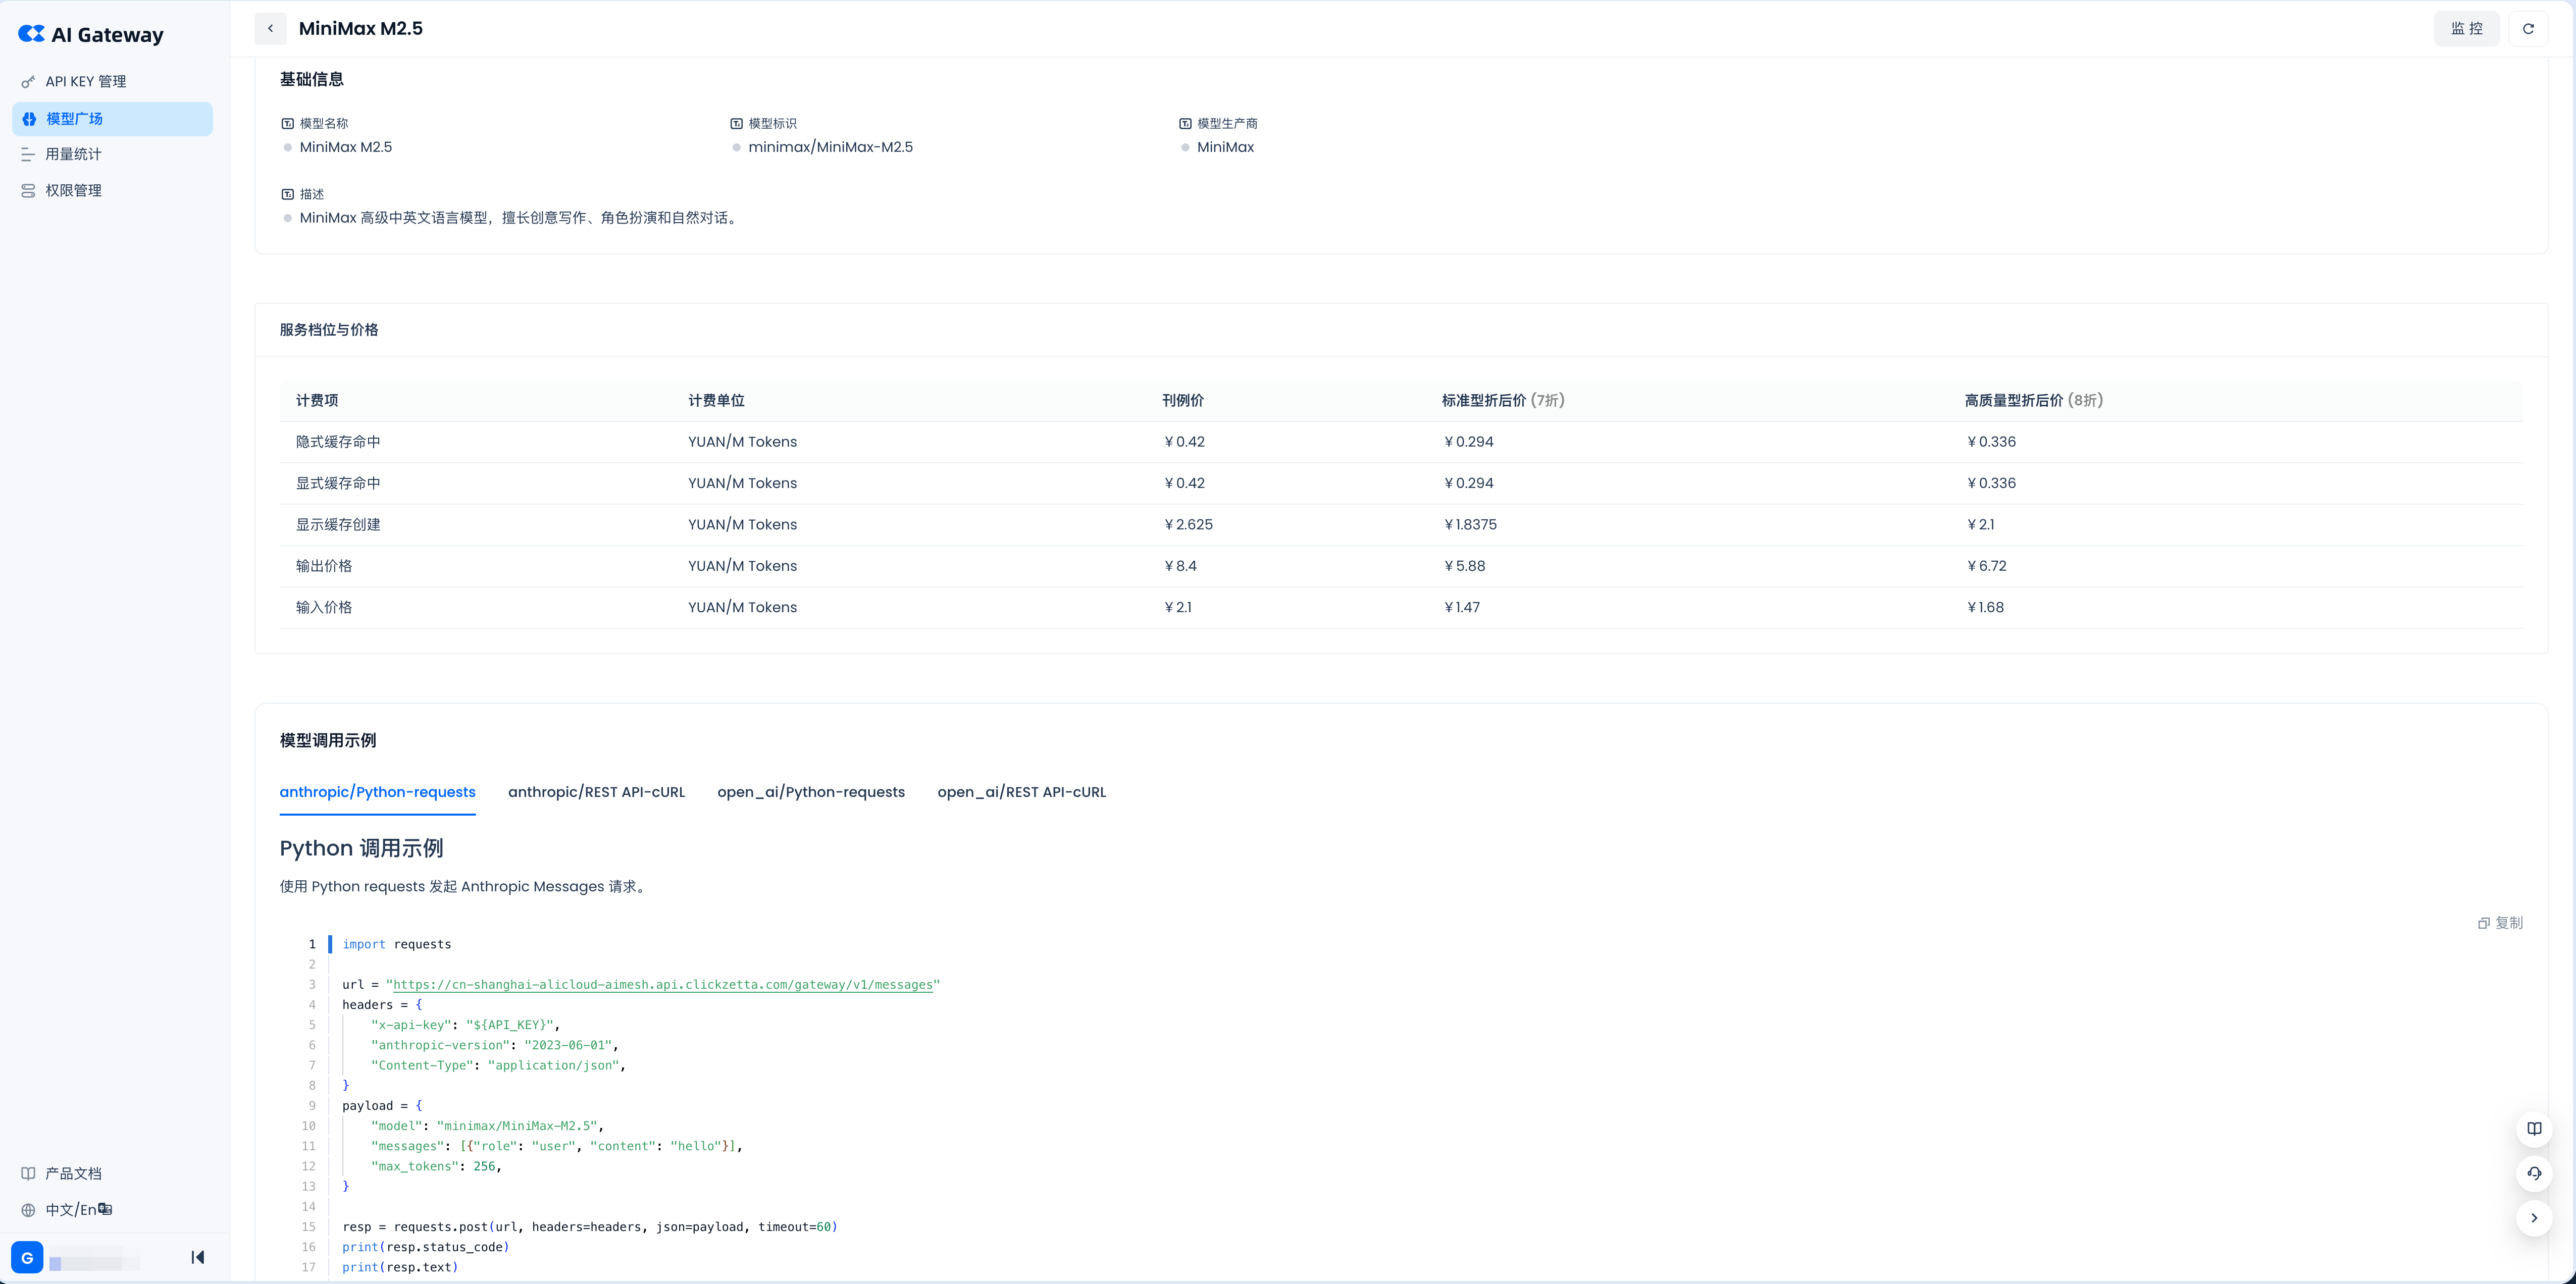2576x1284 pixels.
Task: Click the 刊例价 column header
Action: 1183,401
